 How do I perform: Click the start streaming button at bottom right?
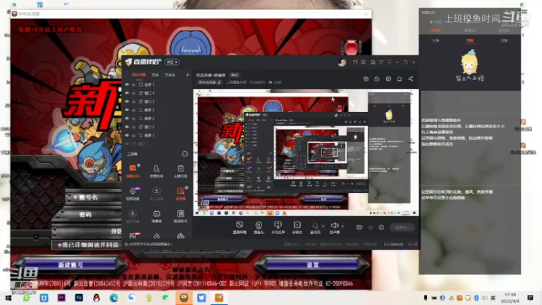[402, 227]
